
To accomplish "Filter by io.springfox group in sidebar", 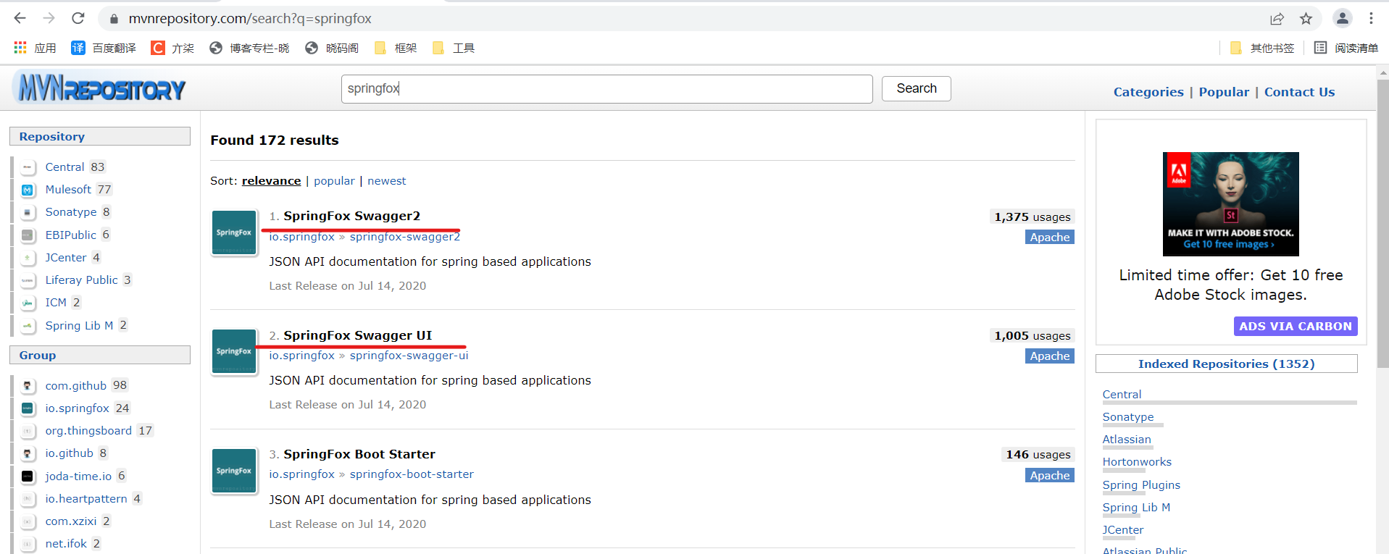I will pyautogui.click(x=77, y=408).
